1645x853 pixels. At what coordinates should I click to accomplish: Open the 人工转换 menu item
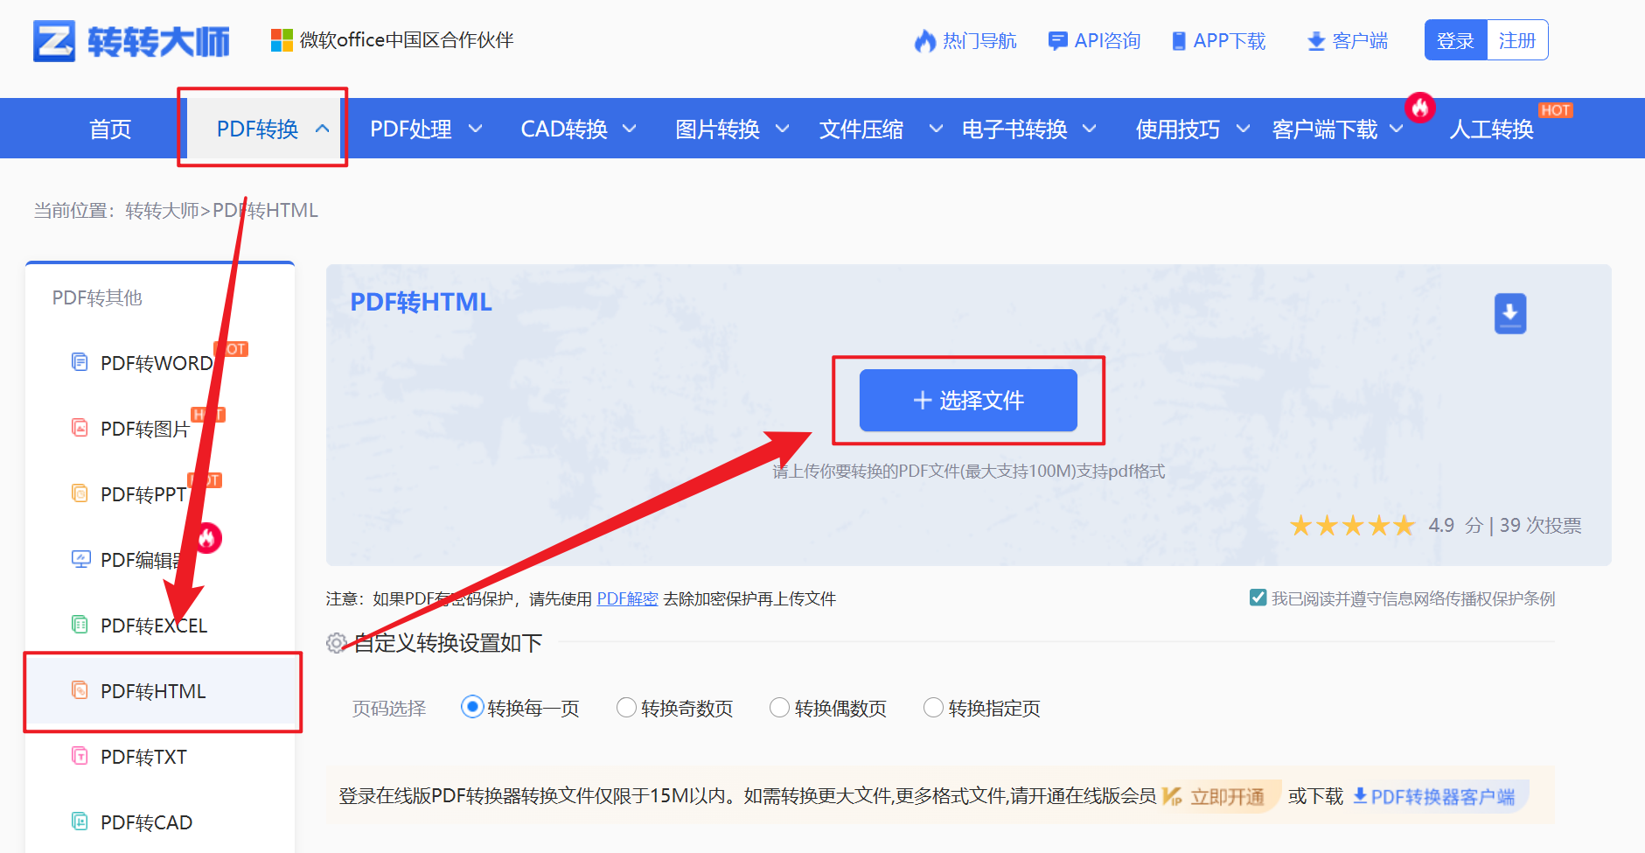[1491, 129]
